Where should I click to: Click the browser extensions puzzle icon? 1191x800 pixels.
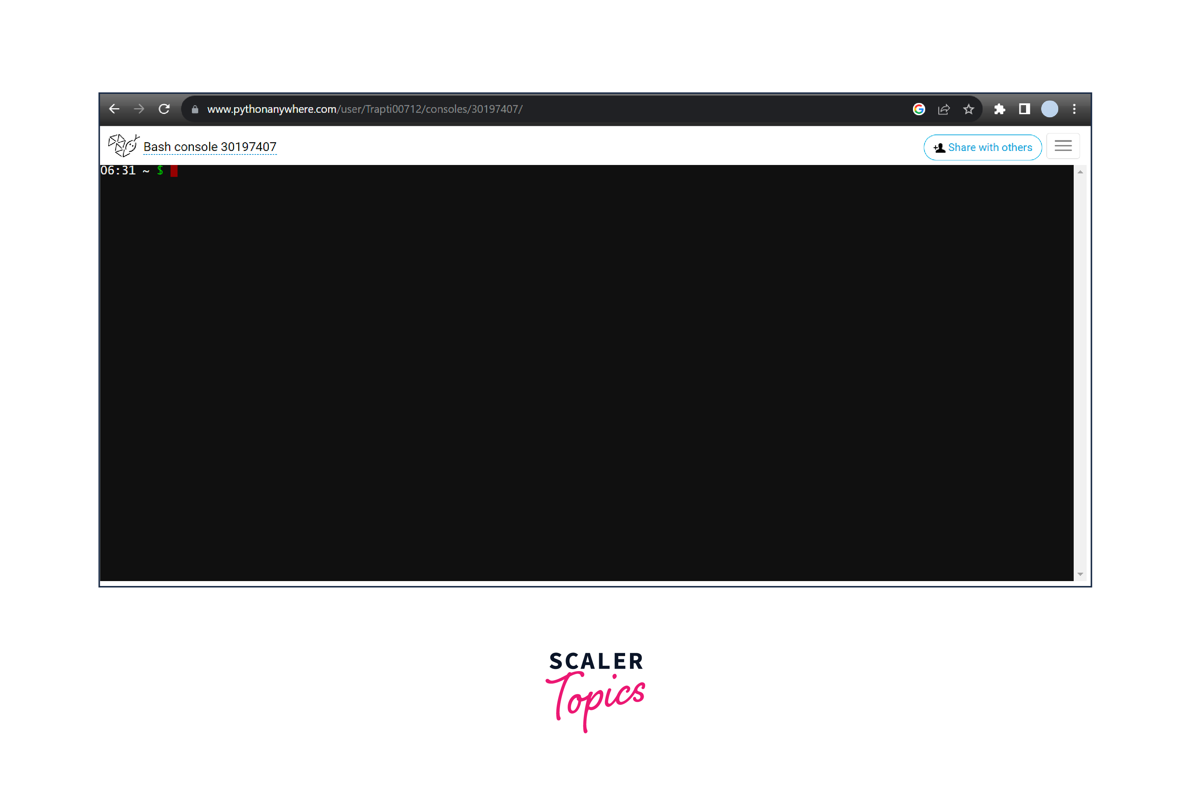[999, 109]
